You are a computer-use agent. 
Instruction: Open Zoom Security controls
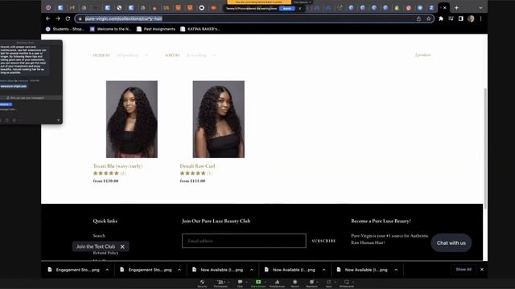click(x=202, y=283)
